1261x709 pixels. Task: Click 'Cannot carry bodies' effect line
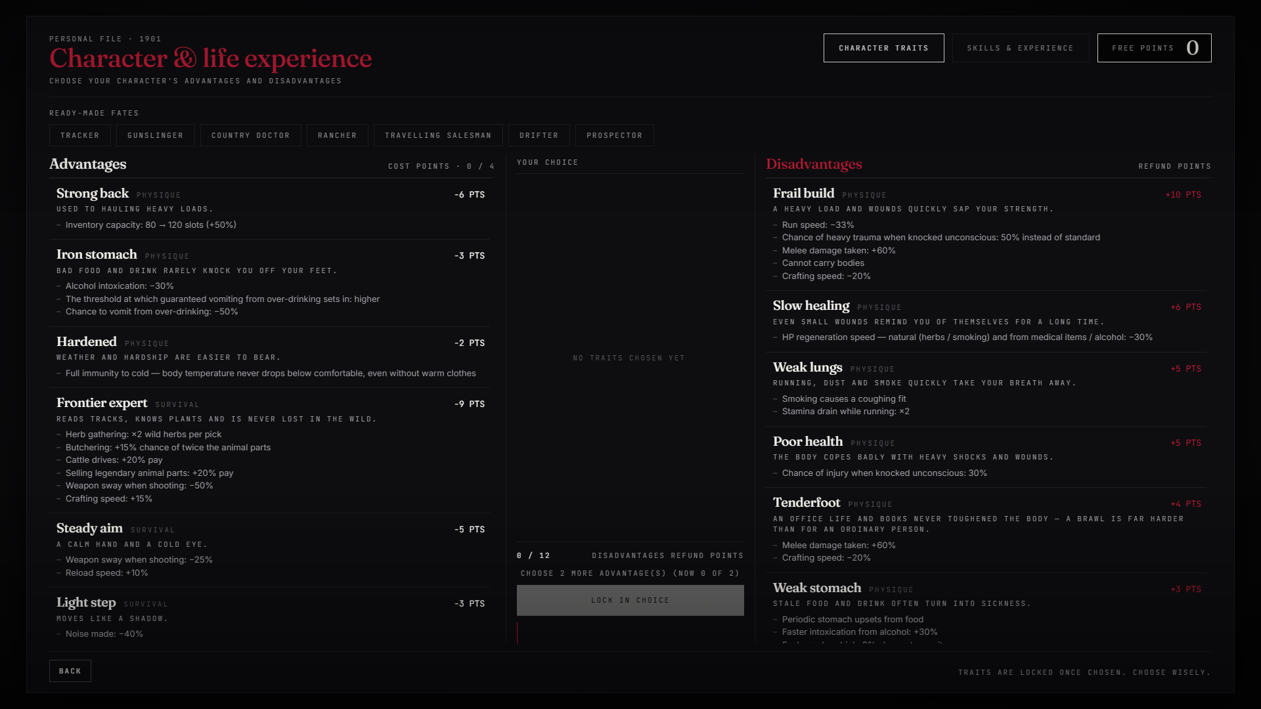point(823,263)
